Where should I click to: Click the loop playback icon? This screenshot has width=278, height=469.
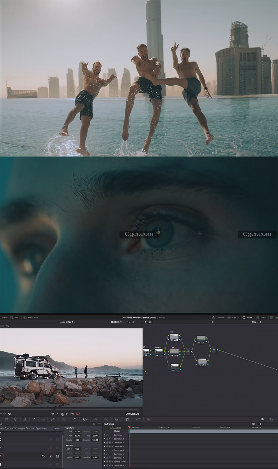point(78,414)
